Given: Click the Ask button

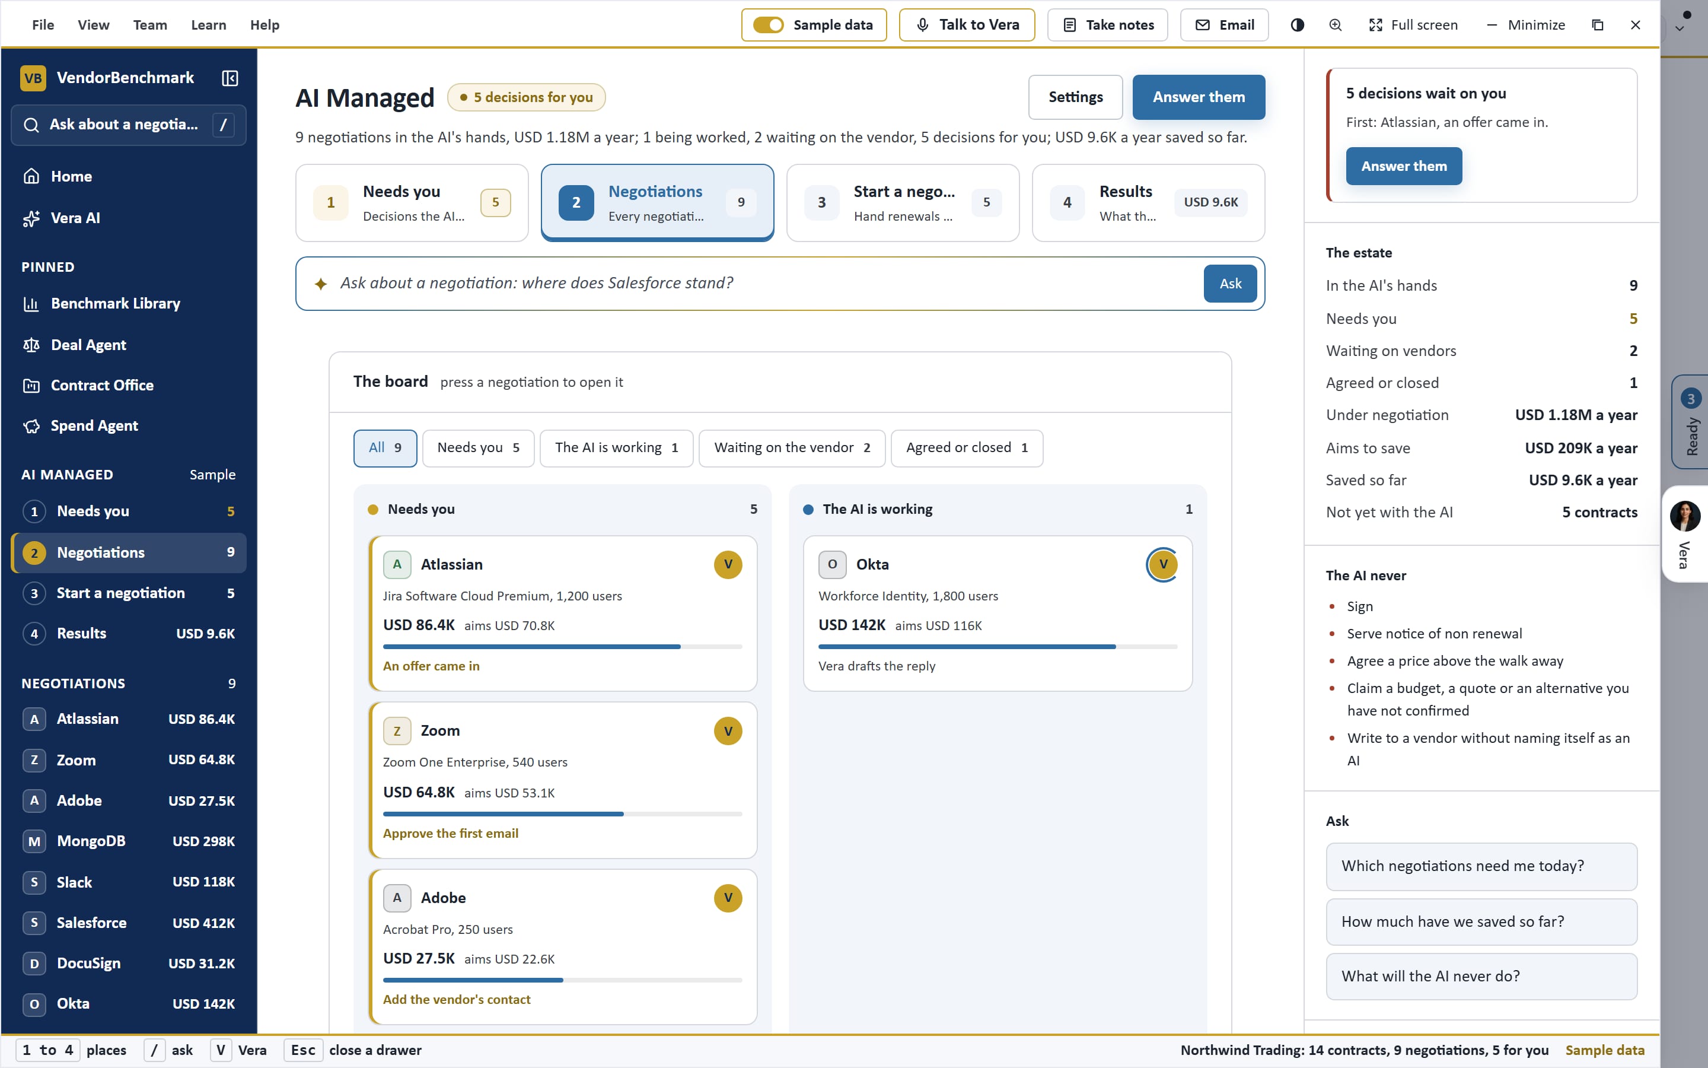Looking at the screenshot, I should 1229,283.
